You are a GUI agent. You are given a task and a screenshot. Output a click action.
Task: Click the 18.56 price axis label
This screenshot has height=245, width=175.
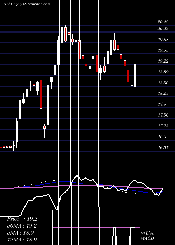(x=163, y=83)
